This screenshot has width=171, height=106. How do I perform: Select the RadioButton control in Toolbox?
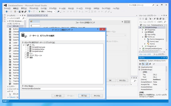coord(14,70)
